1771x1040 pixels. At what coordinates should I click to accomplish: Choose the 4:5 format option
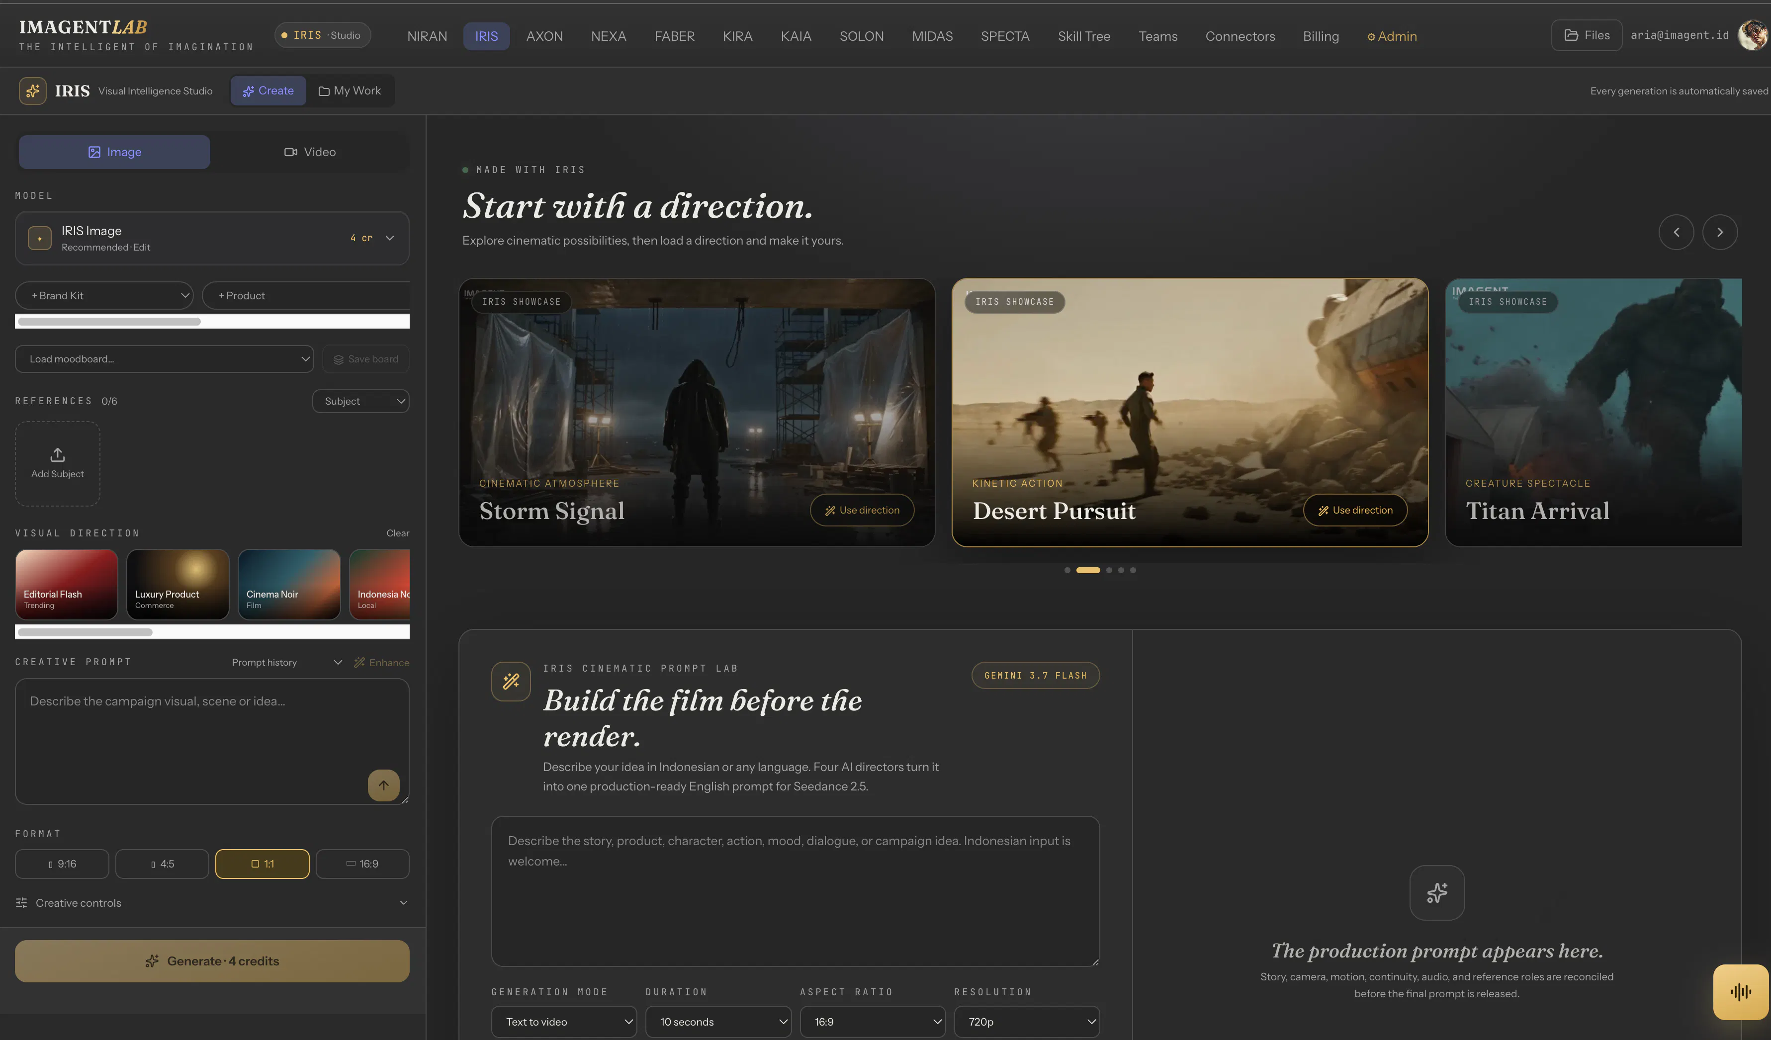[163, 864]
